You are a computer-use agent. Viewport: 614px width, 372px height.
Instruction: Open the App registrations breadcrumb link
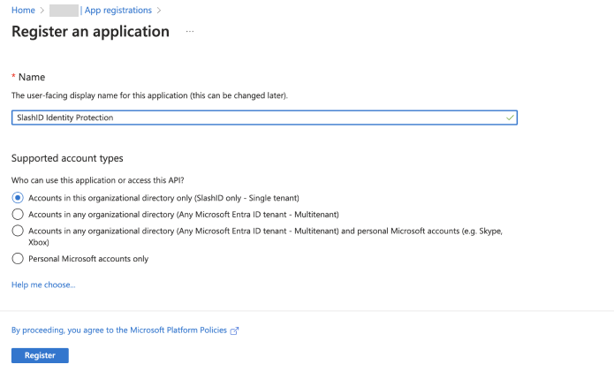click(117, 11)
